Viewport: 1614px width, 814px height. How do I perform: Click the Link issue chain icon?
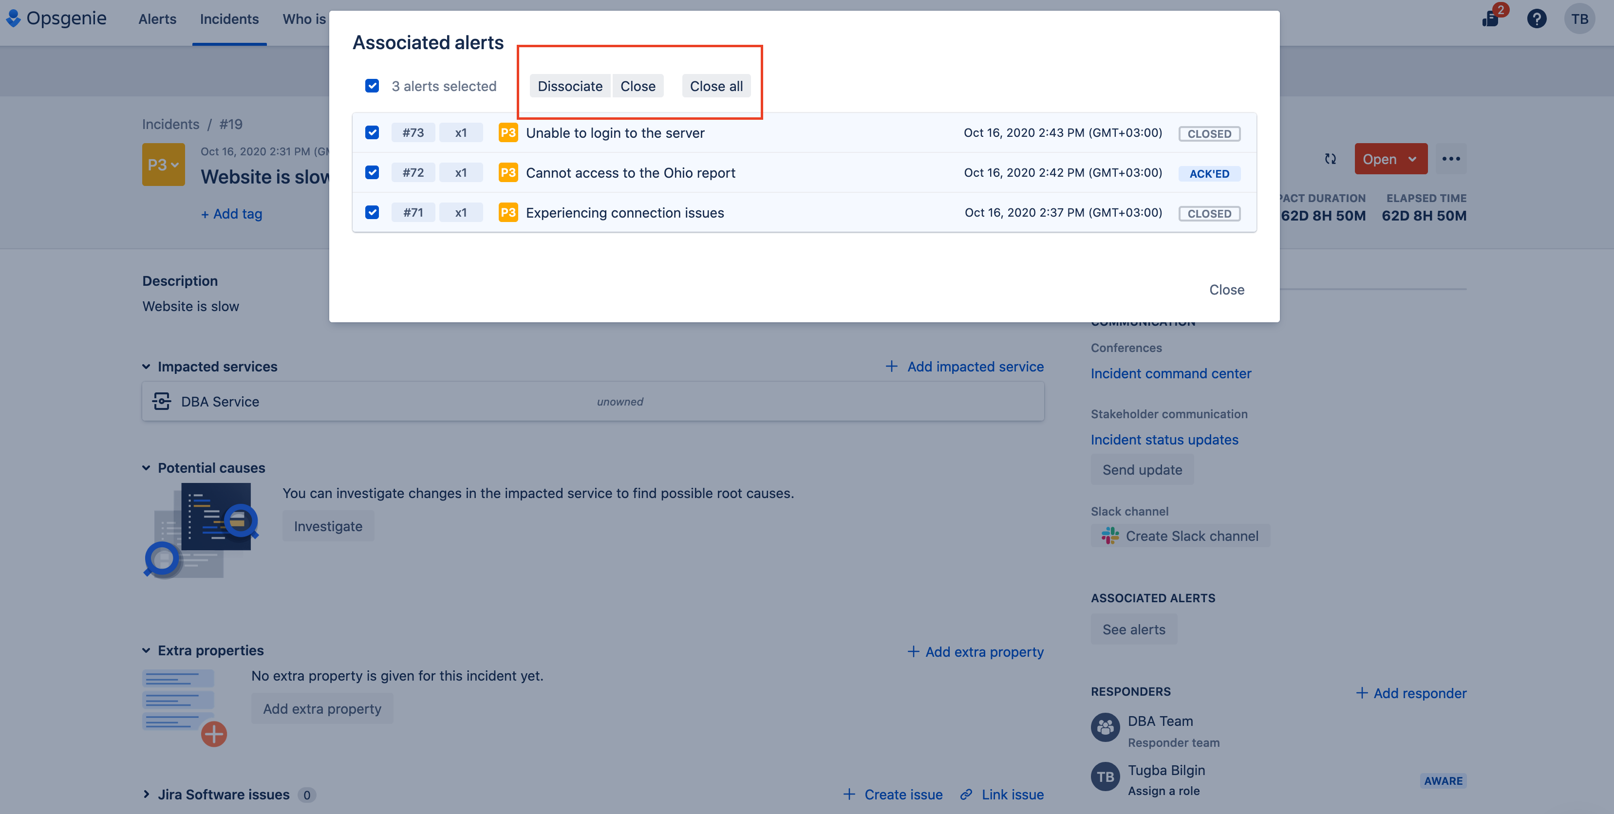pos(966,794)
